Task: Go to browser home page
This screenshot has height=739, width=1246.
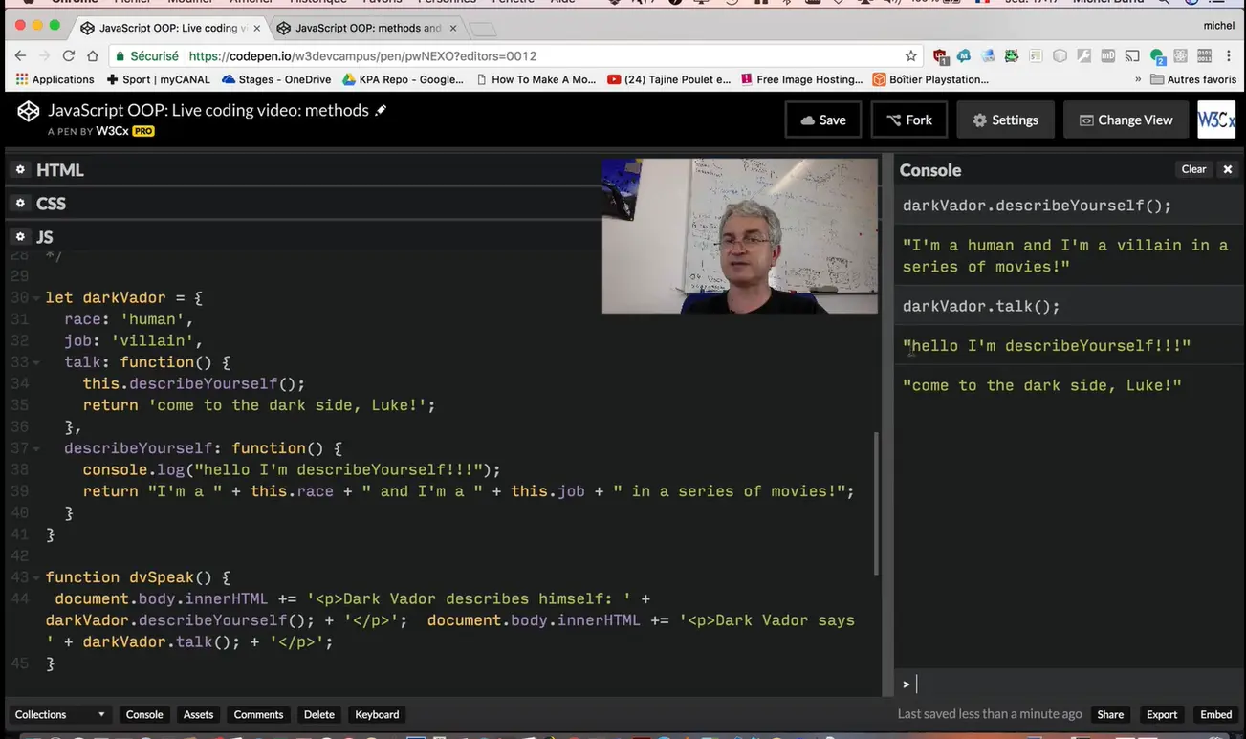Action: [x=93, y=56]
